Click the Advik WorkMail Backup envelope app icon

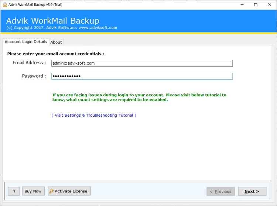click(5, 5)
